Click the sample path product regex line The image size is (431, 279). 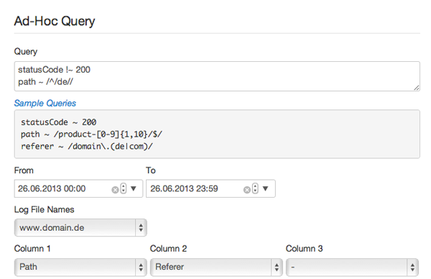pyautogui.click(x=91, y=134)
